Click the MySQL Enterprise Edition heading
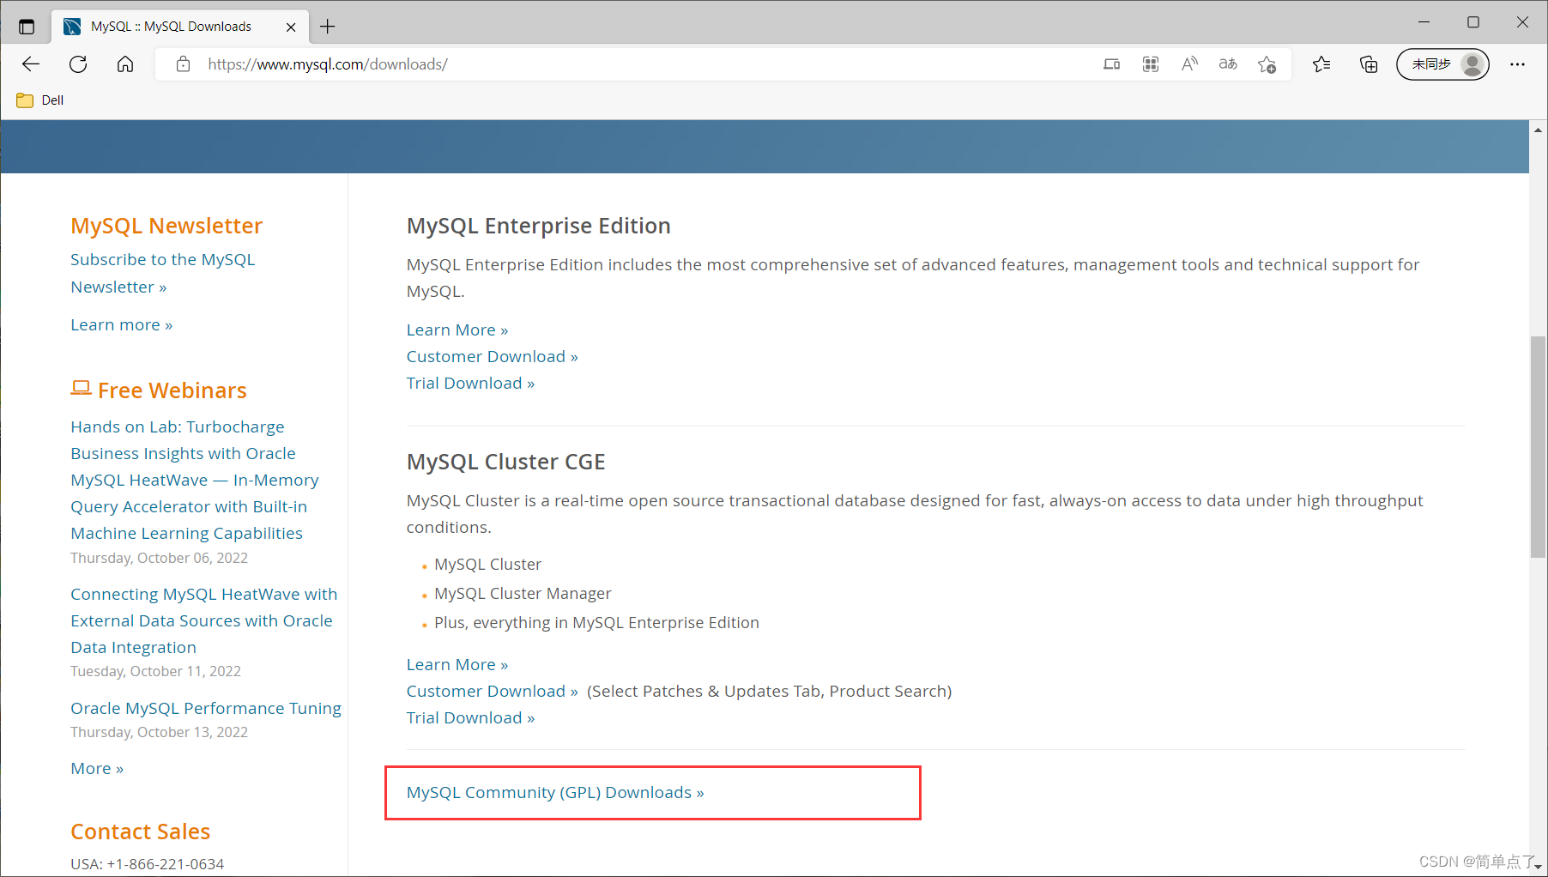1548x877 pixels. tap(539, 226)
